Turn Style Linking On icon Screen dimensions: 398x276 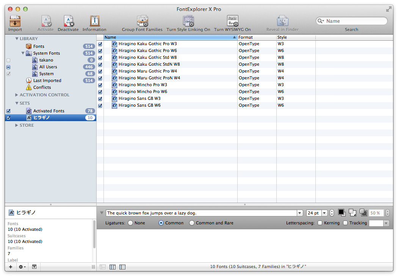(x=188, y=21)
